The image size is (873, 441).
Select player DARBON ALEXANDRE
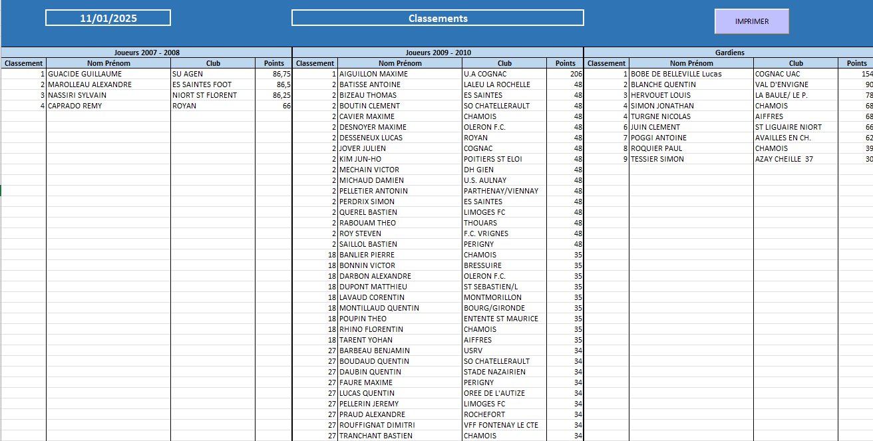coord(400,276)
